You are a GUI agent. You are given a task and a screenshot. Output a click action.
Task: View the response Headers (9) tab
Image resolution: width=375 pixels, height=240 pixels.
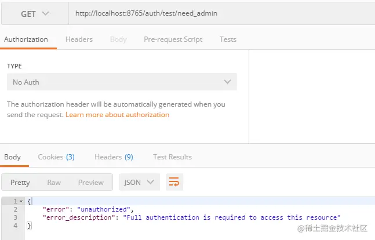tap(114, 157)
